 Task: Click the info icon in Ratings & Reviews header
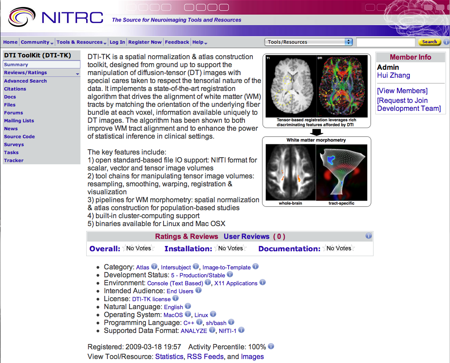tap(369, 236)
